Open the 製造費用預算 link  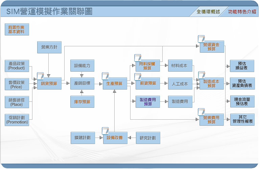click(148, 102)
